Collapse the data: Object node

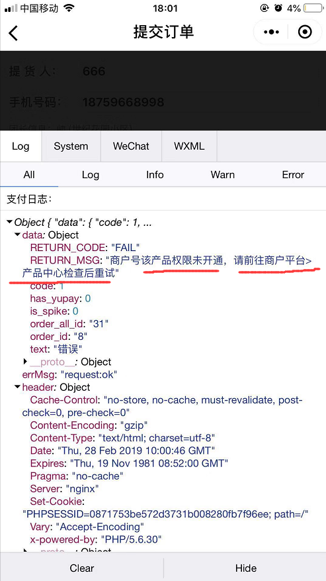click(17, 235)
